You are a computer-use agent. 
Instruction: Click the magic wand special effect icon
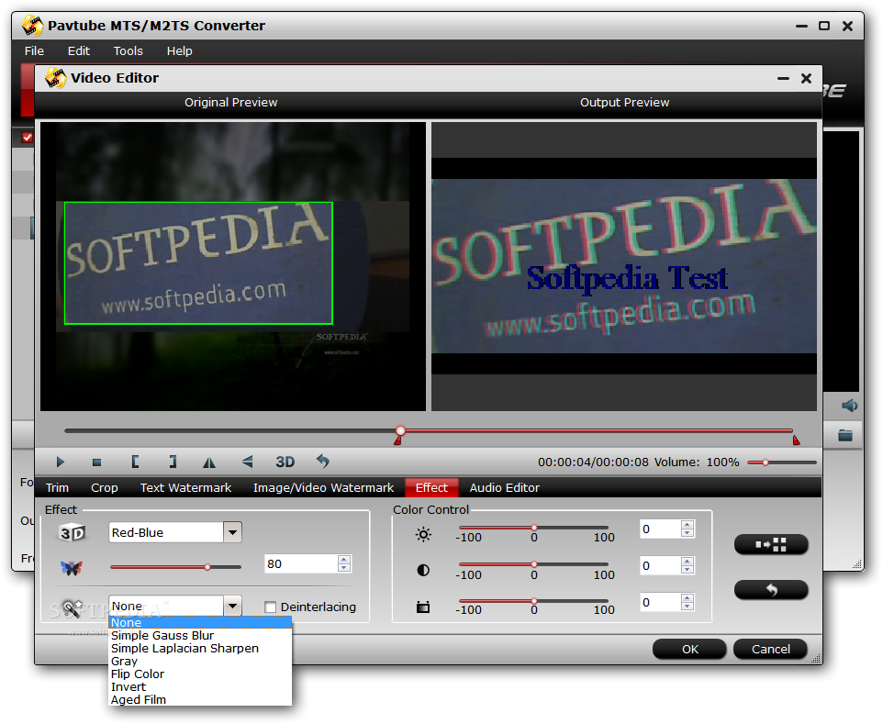[x=73, y=607]
